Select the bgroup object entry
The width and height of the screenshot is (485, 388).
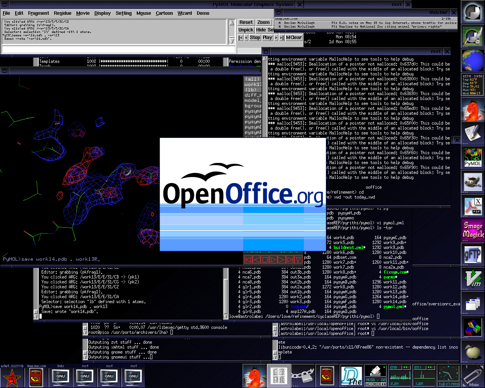(x=252, y=106)
